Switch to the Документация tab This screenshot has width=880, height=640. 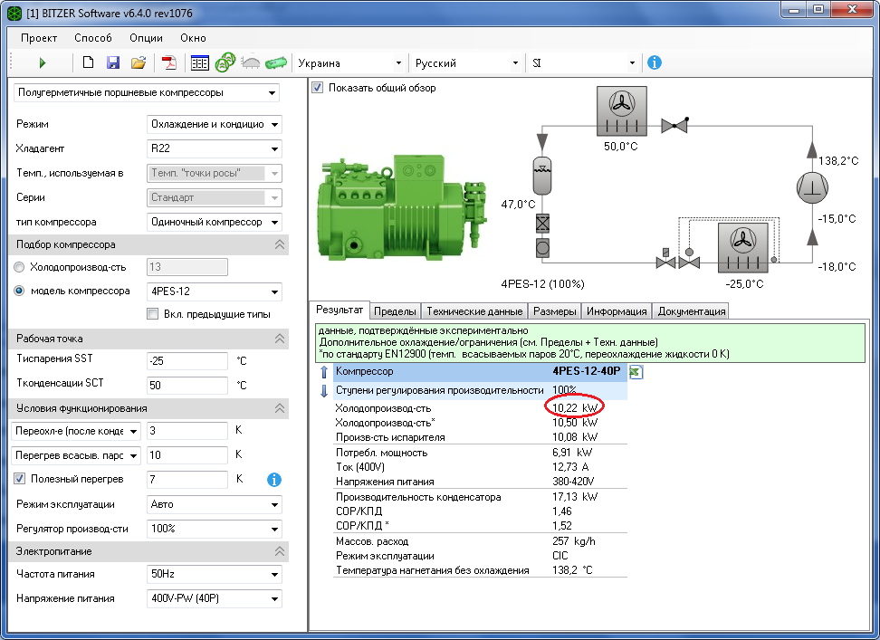(692, 311)
